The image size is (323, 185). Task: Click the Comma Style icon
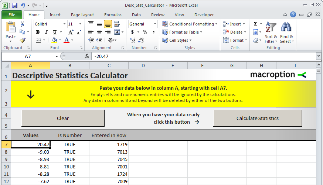point(154,32)
